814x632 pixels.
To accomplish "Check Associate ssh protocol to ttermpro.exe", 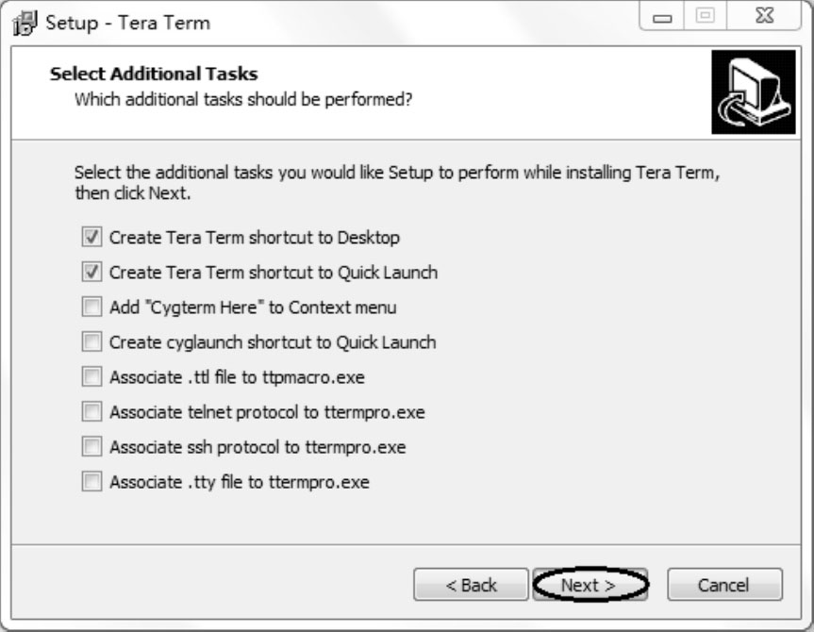I will [x=91, y=447].
